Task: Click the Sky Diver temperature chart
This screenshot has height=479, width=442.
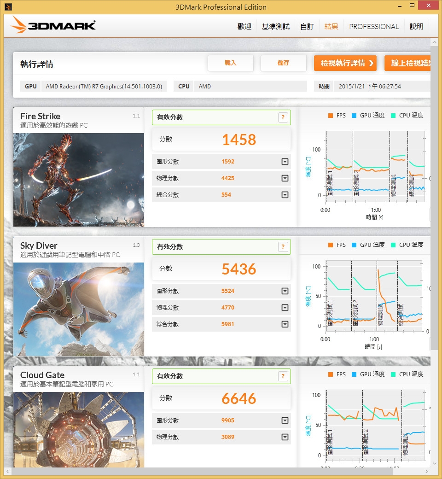Action: [374, 296]
